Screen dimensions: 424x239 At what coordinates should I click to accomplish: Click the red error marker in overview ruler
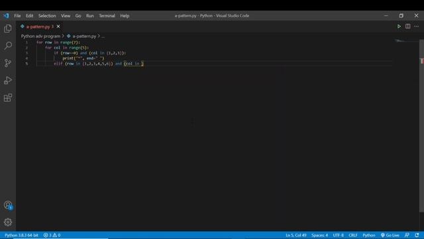point(422,61)
